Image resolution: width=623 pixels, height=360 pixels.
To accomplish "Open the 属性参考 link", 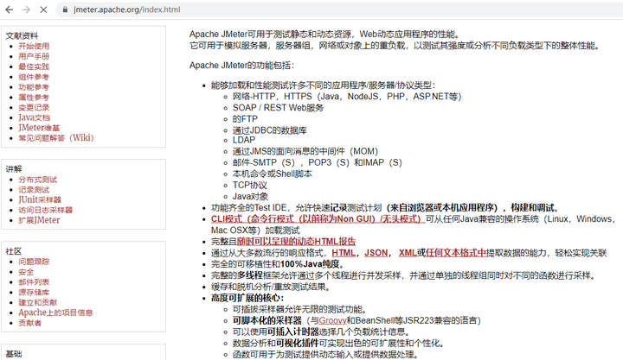I will [34, 98].
